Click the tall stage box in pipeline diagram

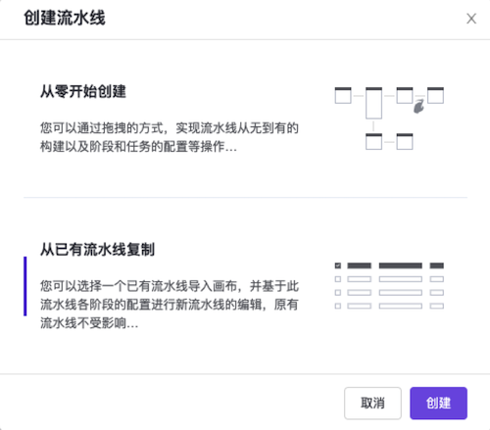click(x=373, y=103)
